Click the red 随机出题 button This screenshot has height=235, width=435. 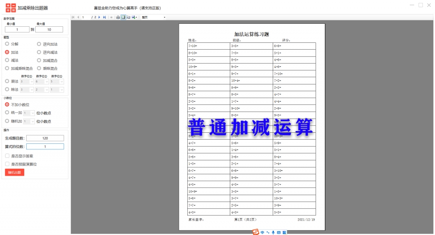pos(14,172)
